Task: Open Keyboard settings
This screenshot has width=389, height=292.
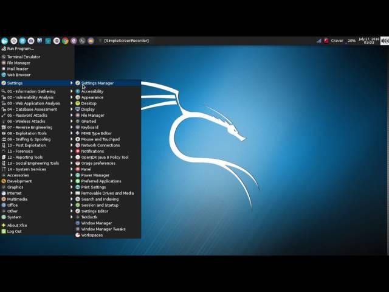Action: pyautogui.click(x=108, y=127)
